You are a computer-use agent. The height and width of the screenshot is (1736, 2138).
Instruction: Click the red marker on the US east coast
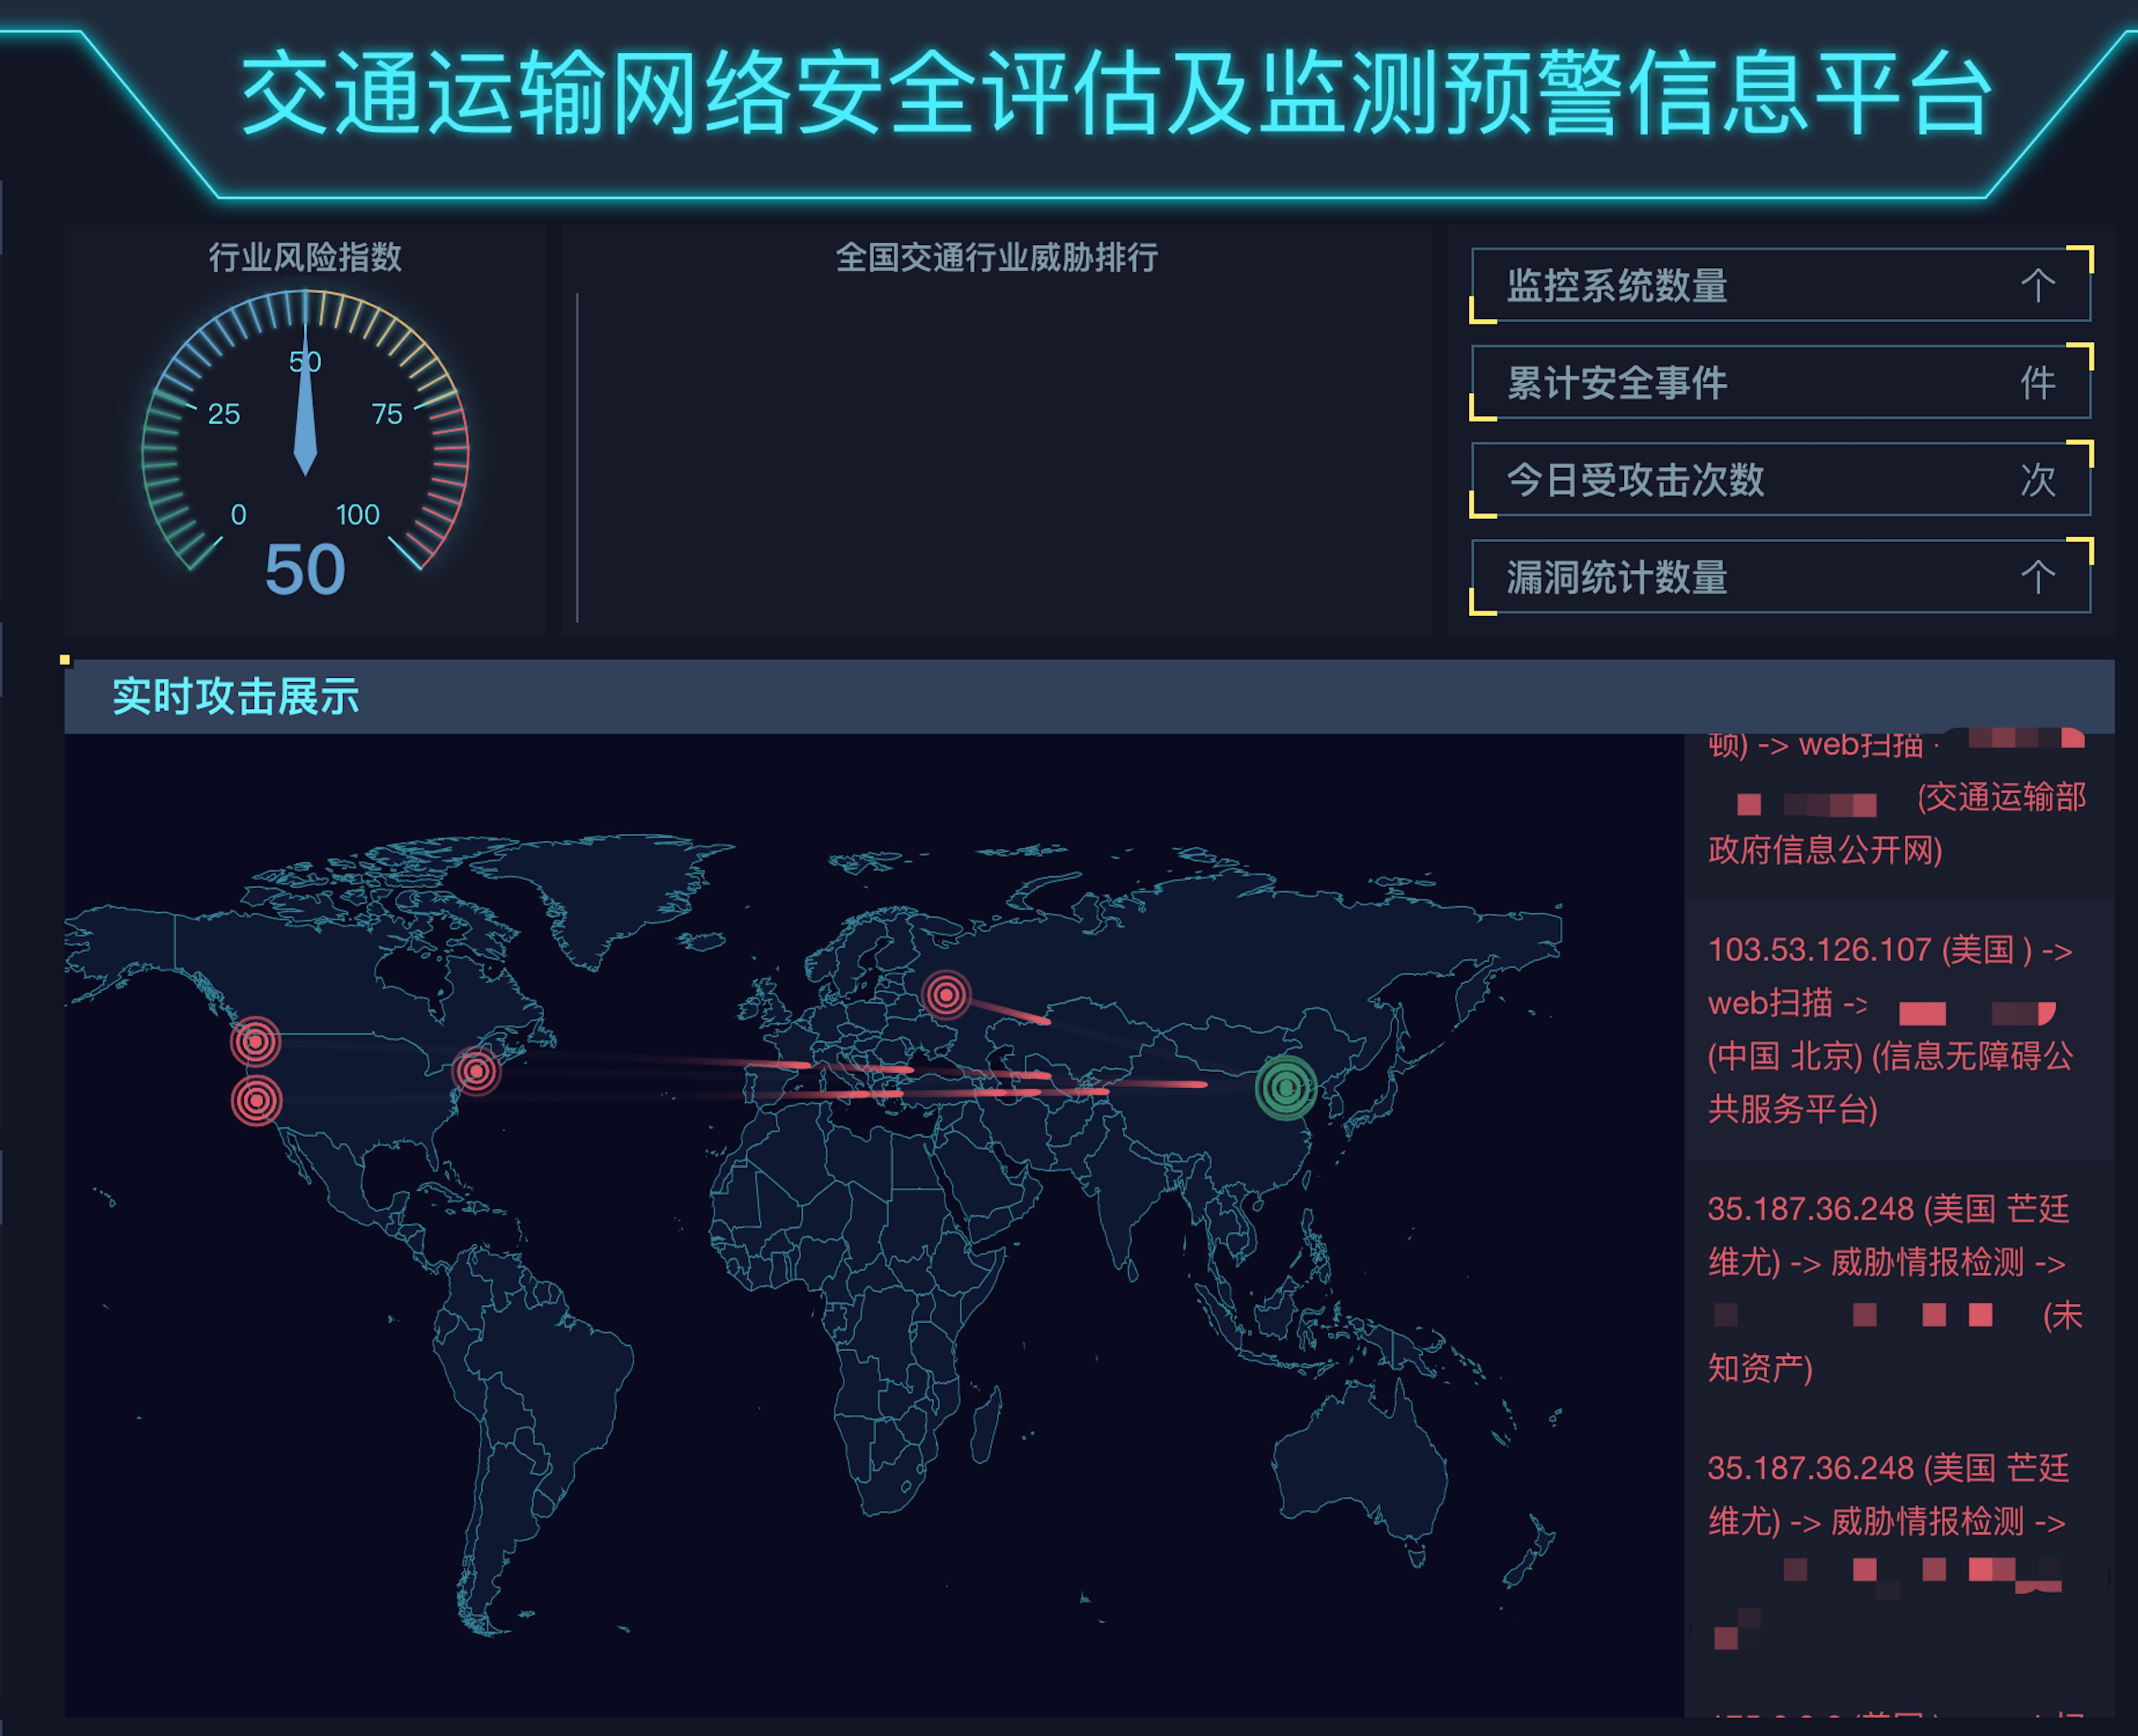pyautogui.click(x=476, y=1071)
